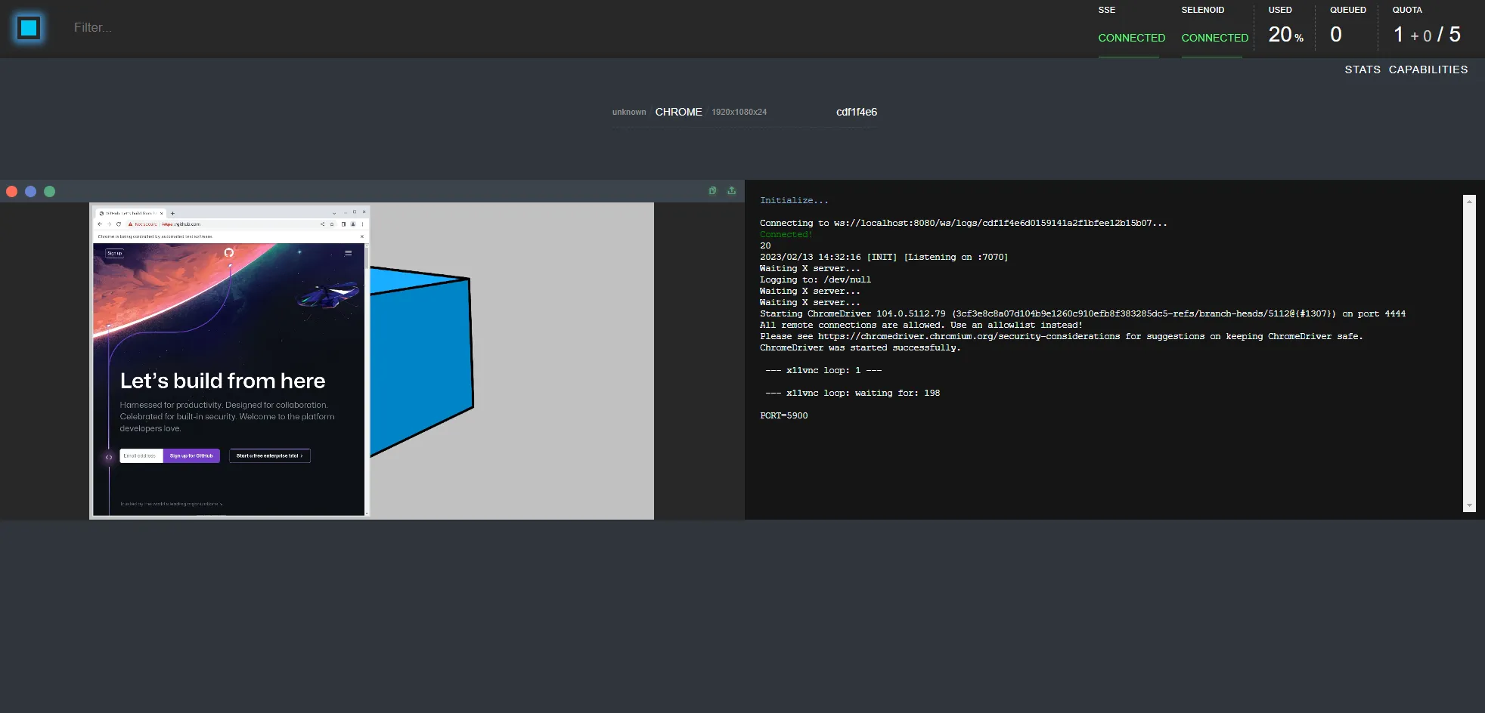
Task: Close the session using the red circle icon
Action: click(11, 191)
